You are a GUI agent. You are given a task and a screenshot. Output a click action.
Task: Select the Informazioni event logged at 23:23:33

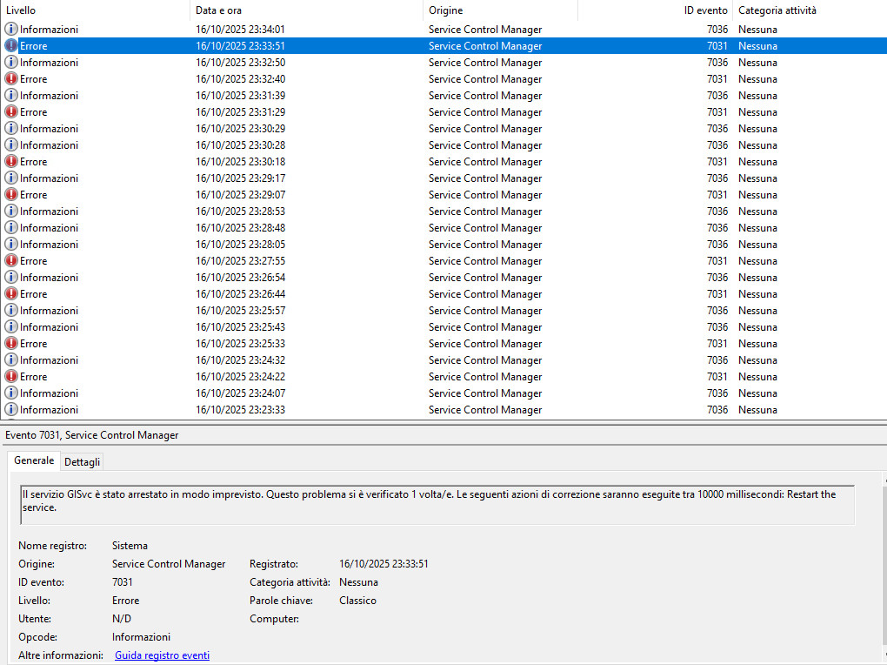click(x=261, y=410)
